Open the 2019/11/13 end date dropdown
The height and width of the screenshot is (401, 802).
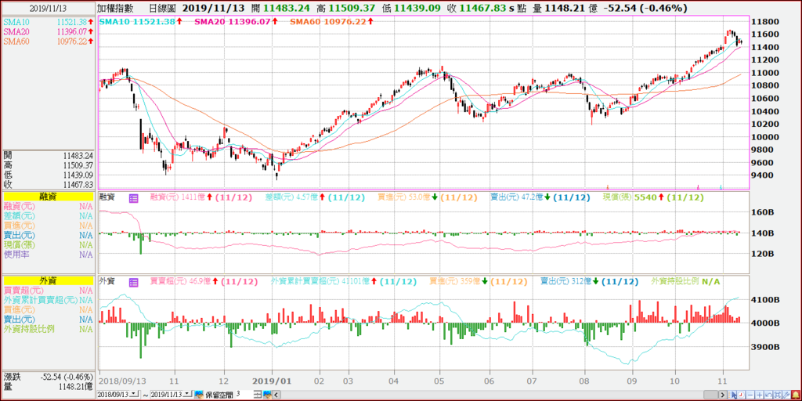[x=187, y=395]
